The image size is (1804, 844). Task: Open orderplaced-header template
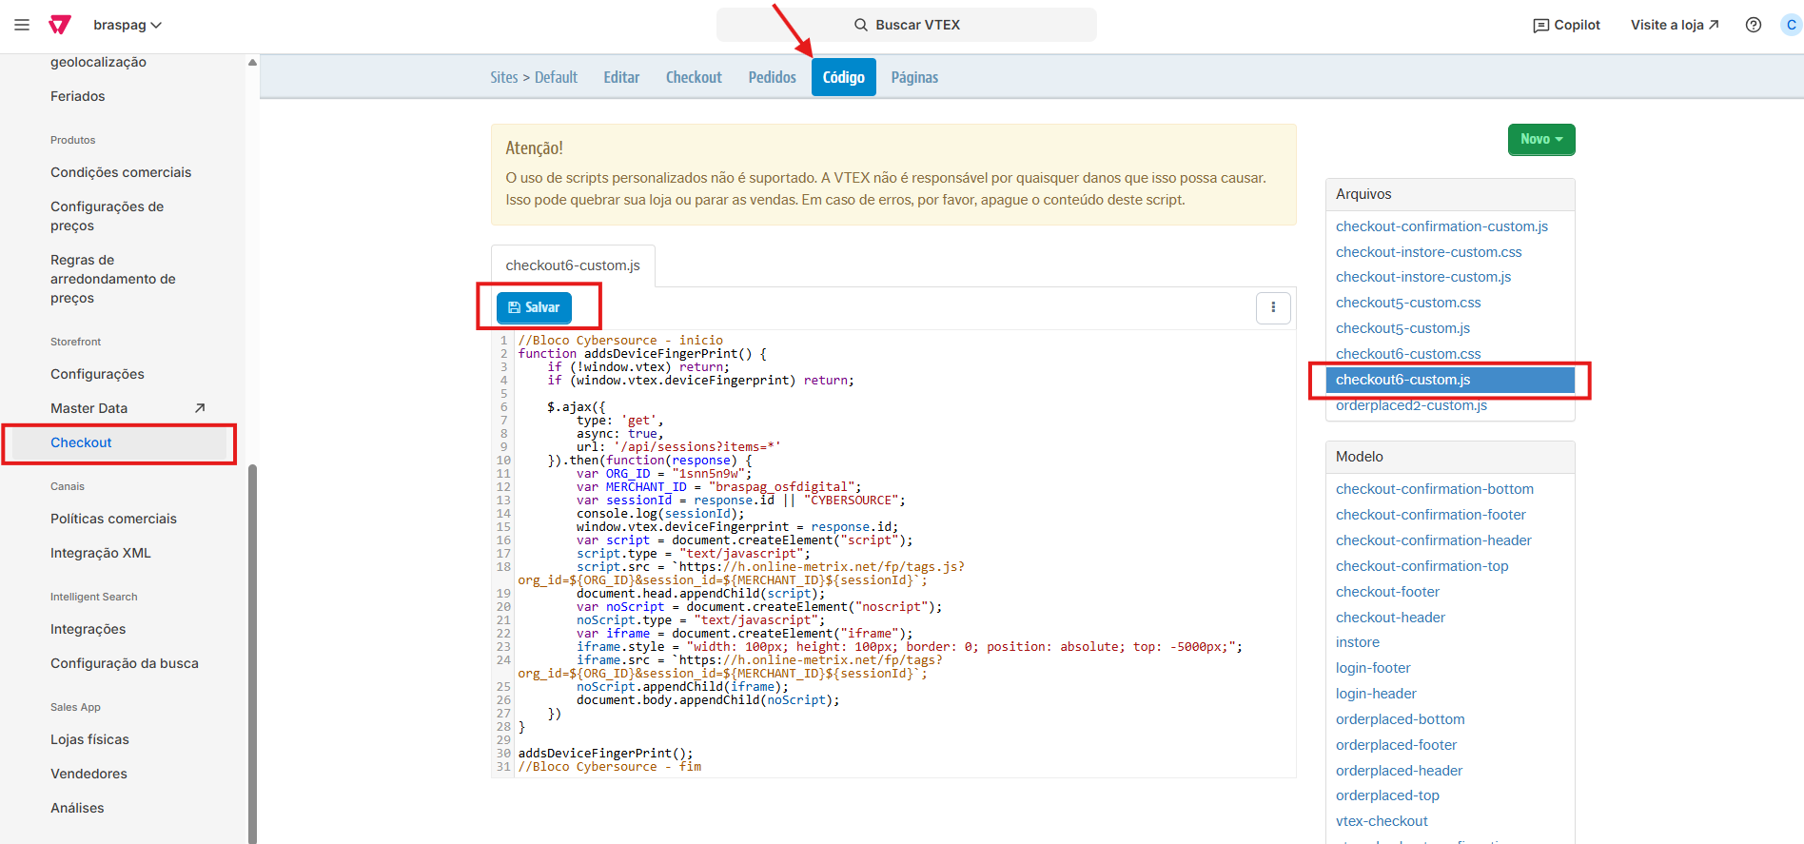1399,771
